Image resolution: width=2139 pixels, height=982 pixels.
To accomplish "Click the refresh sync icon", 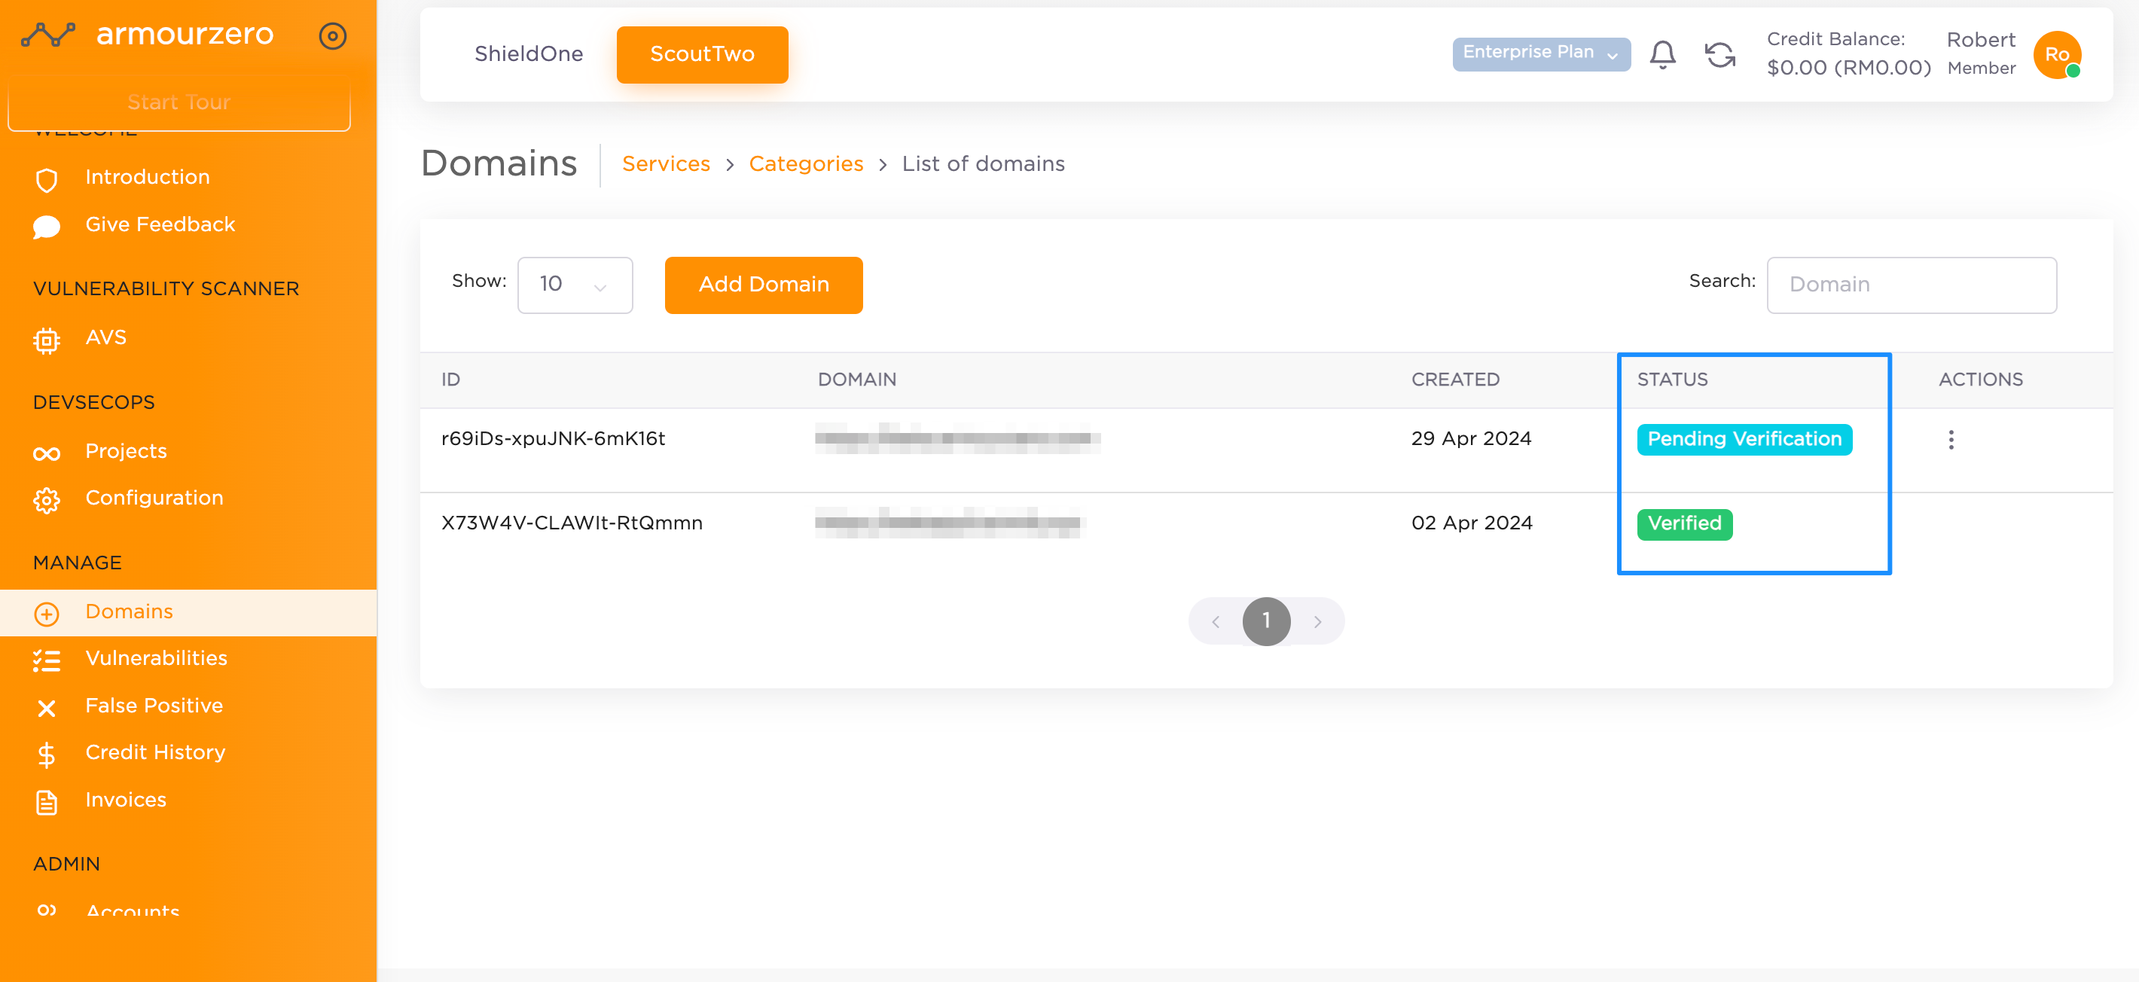I will (1719, 55).
